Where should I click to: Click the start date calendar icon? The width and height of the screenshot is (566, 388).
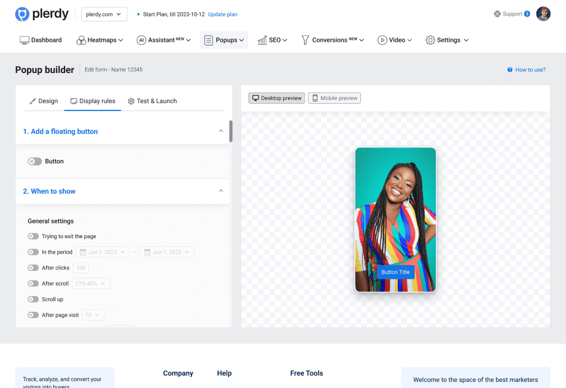pos(83,252)
